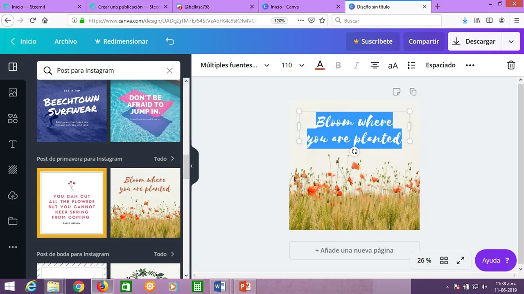The height and width of the screenshot is (294, 524).
Task: Open the Templates panel icon in sidebar
Action: 13,67
